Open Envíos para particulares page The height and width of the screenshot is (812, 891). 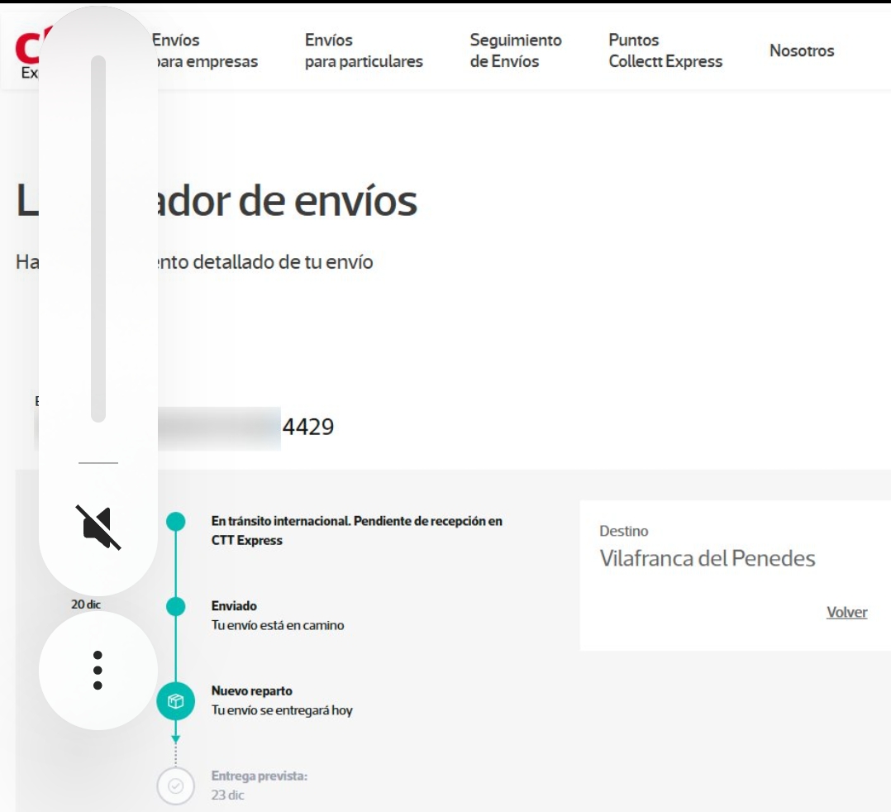tap(364, 51)
